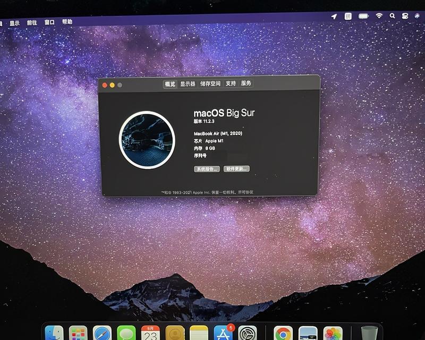Open Preview from the Dock
This screenshot has width=425, height=340.
[x=308, y=333]
